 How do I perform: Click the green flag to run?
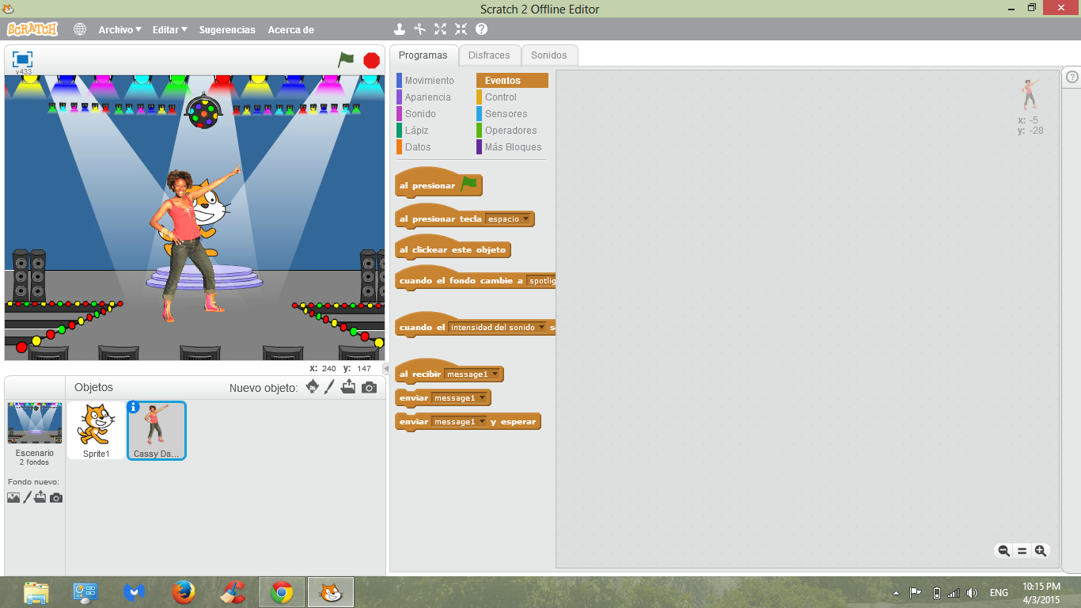347,59
